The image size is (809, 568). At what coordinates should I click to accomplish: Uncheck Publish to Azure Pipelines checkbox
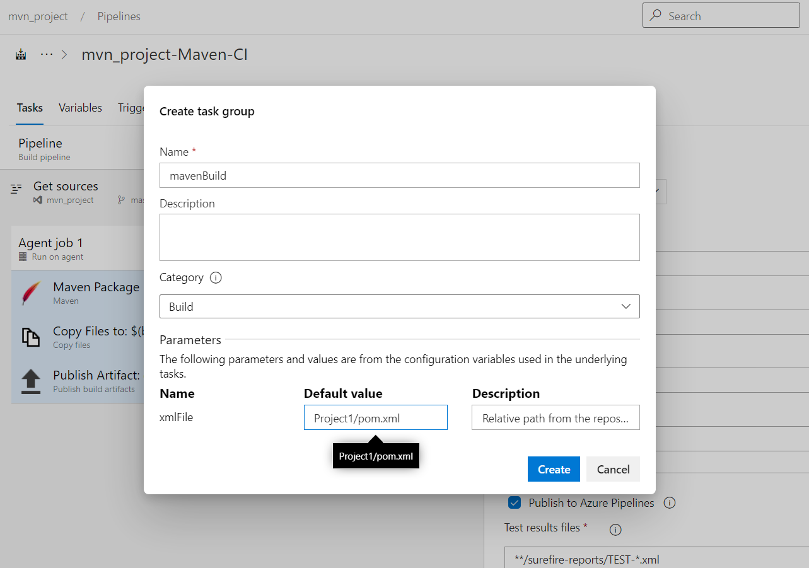coord(515,503)
